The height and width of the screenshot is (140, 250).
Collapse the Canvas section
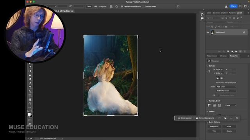pos(207,66)
